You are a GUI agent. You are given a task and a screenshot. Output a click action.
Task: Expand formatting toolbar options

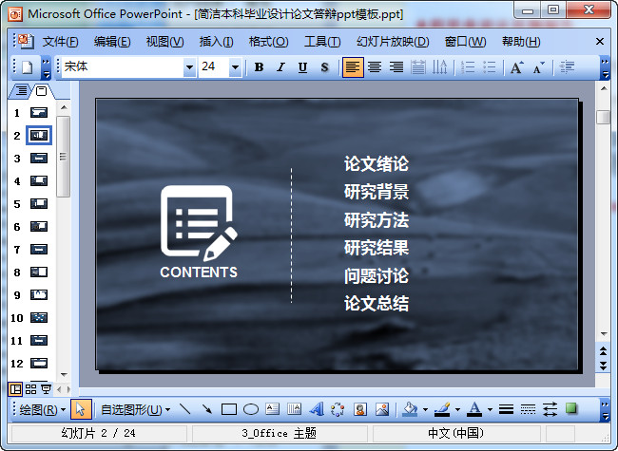(x=605, y=67)
